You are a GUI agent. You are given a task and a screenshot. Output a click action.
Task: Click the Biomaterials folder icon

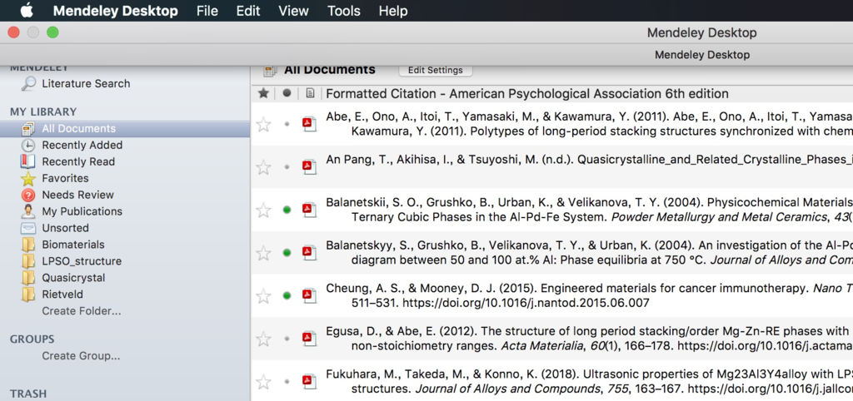tap(28, 245)
